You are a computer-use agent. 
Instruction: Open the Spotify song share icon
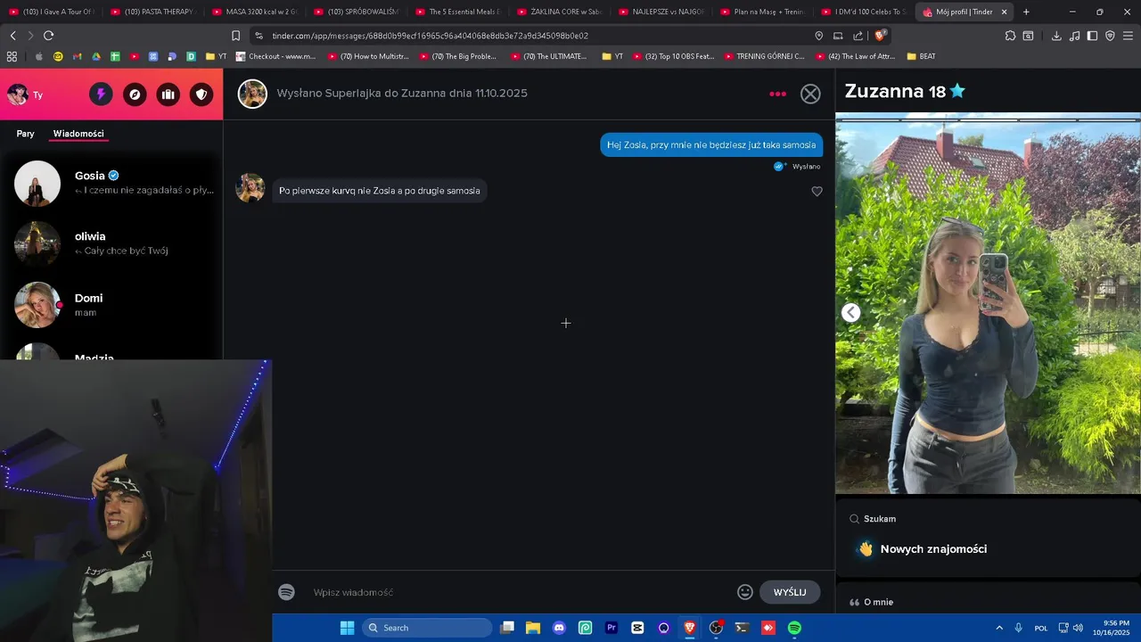(x=286, y=592)
